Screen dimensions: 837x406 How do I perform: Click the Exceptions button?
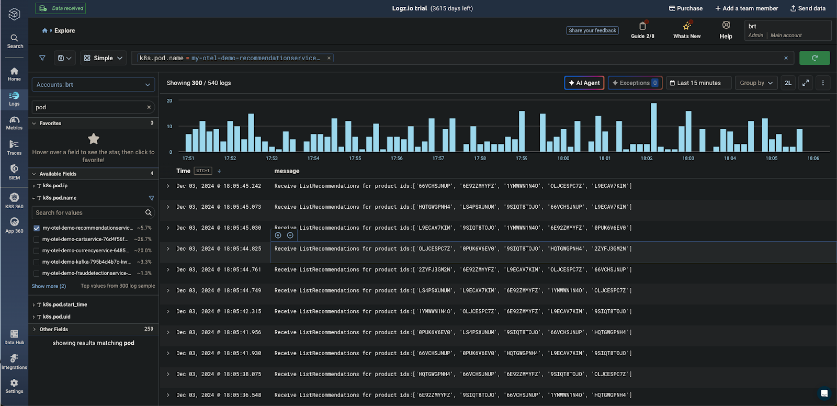coord(635,83)
